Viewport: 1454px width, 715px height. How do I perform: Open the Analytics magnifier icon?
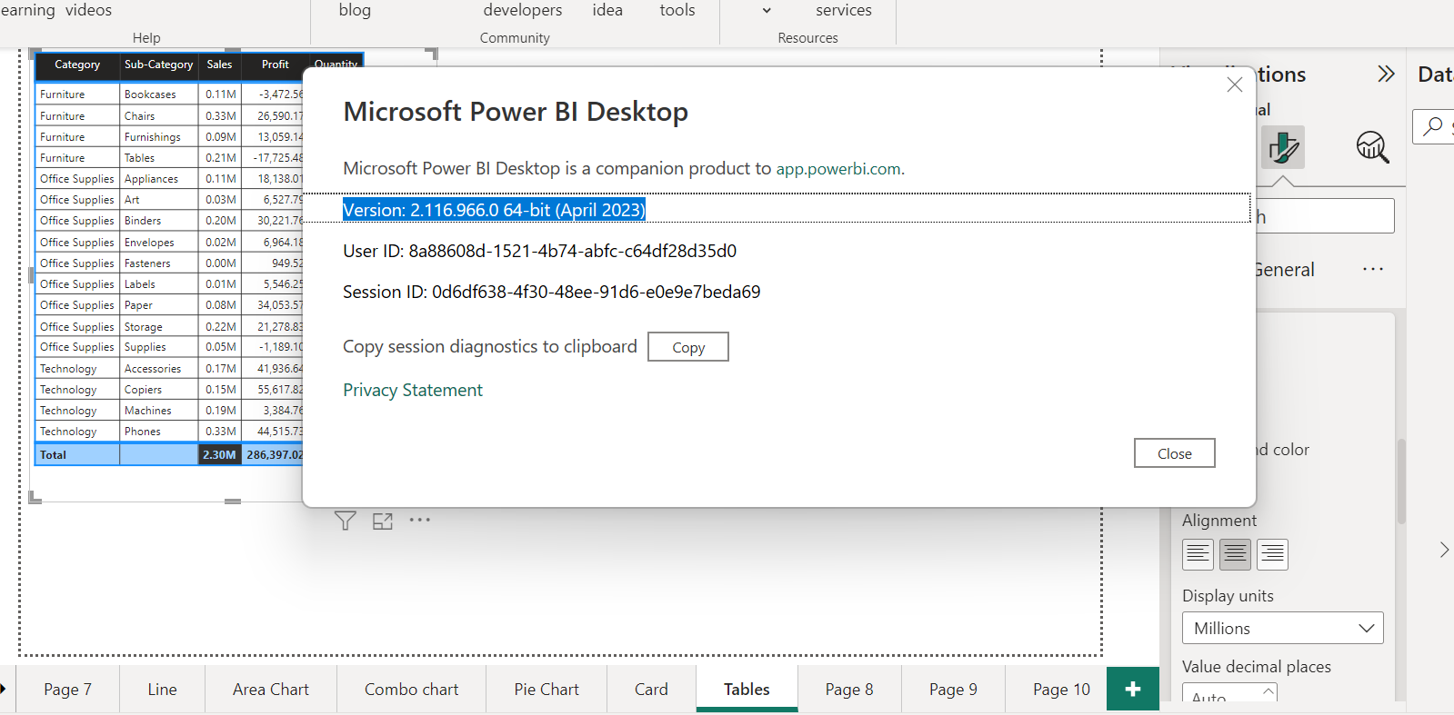pyautogui.click(x=1372, y=147)
